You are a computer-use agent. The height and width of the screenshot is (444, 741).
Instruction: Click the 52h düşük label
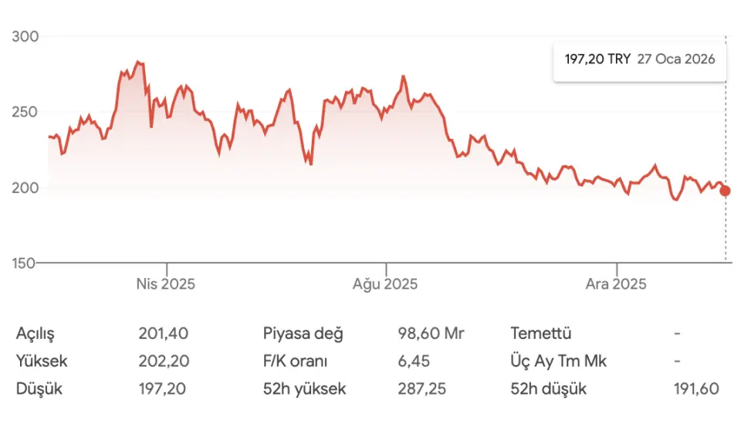coord(548,388)
